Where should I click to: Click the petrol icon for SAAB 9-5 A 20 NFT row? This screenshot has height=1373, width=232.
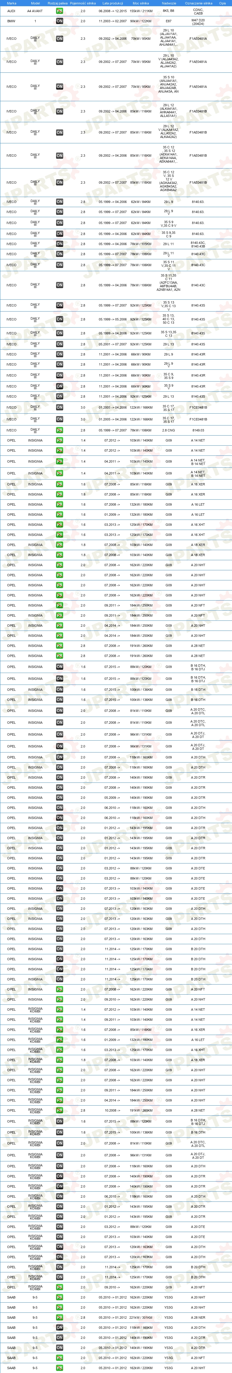click(59, 1358)
